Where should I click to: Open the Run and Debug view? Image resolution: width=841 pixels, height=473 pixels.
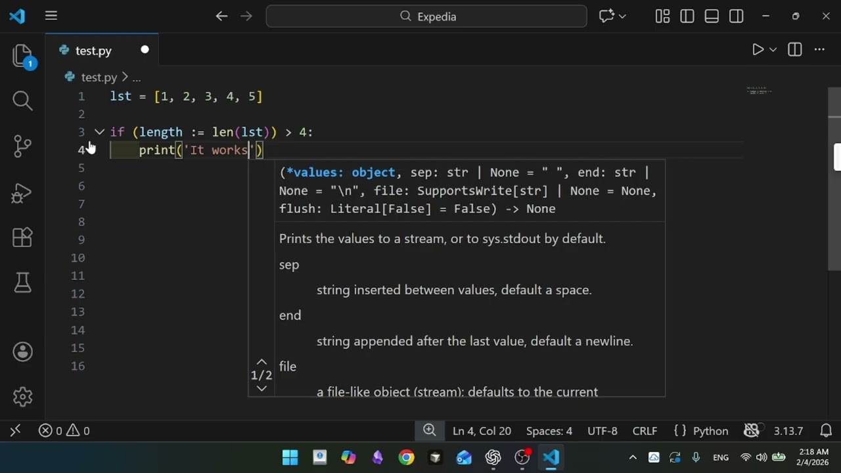click(22, 192)
